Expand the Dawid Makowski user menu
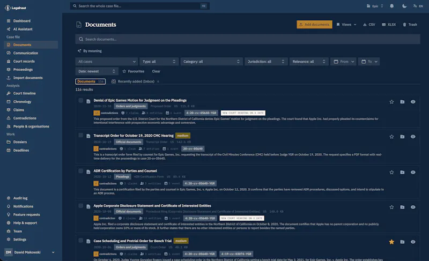 tap(29, 252)
